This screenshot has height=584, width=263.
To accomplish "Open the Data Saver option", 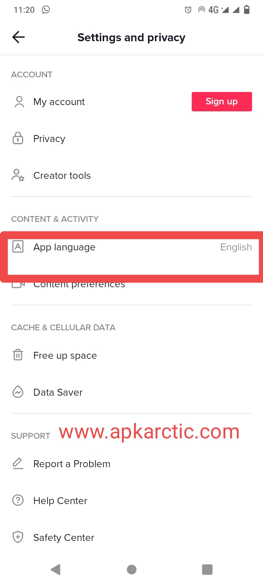I will point(131,392).
